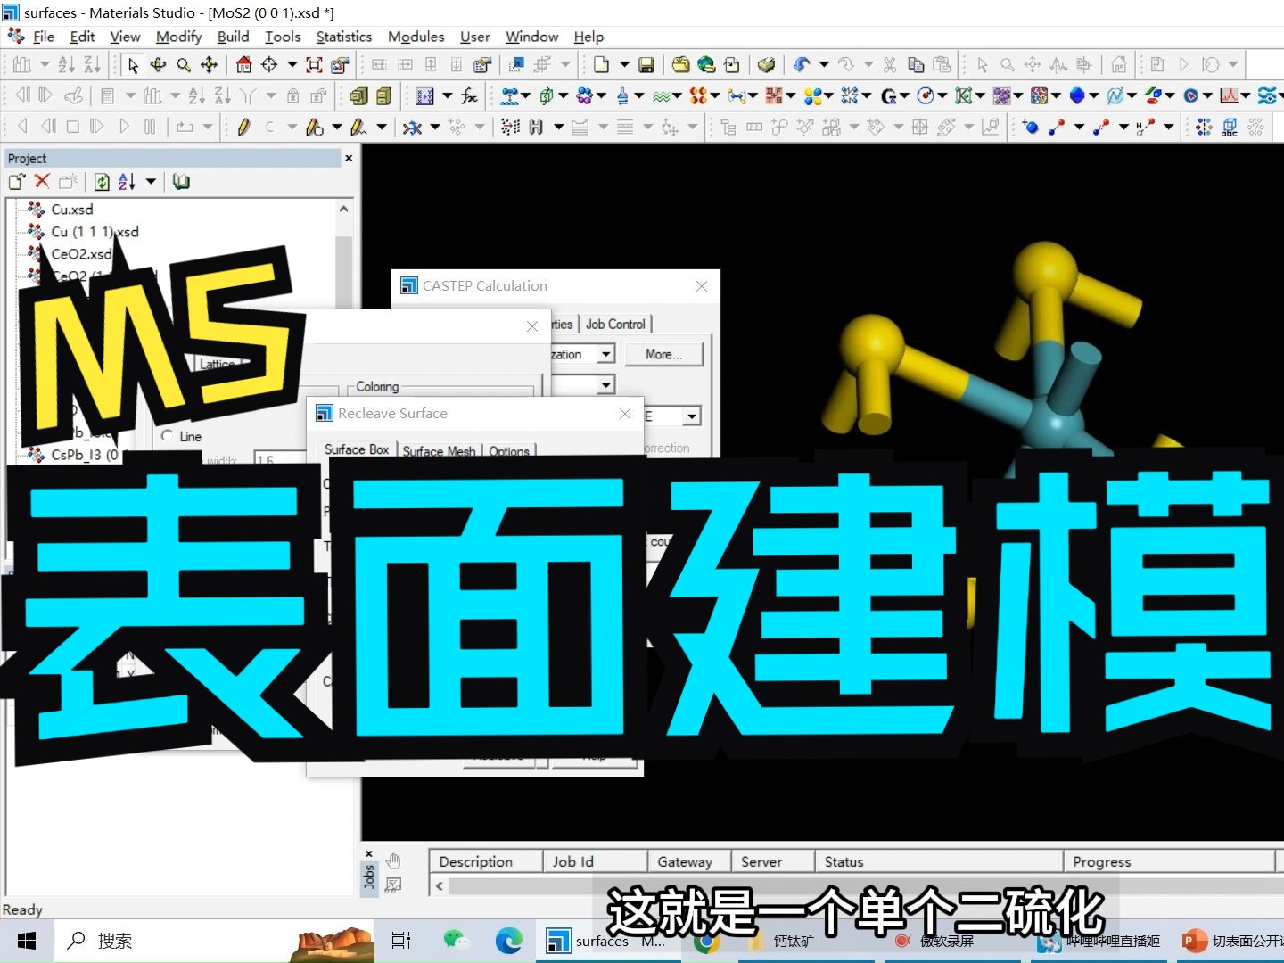This screenshot has height=963, width=1284.
Task: Refresh the Project tree with the refresh icon
Action: 102,181
